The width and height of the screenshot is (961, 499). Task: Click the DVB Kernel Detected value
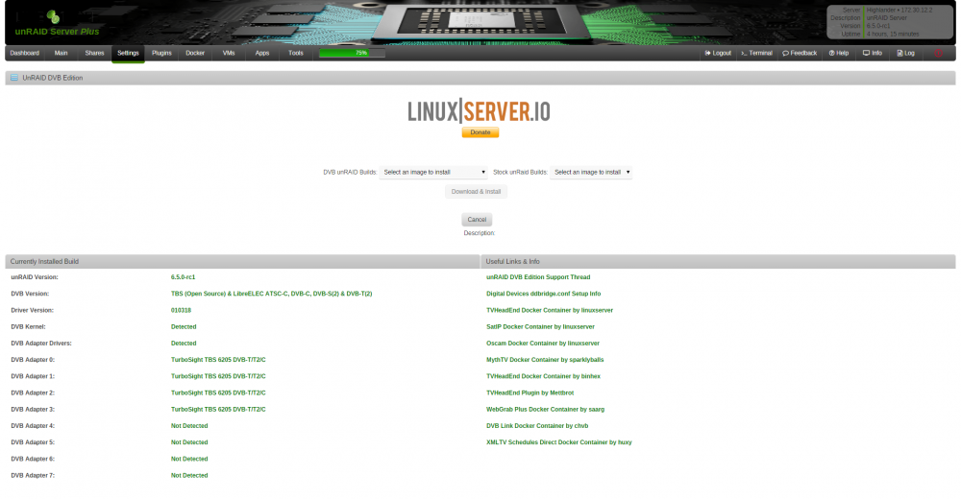(184, 327)
